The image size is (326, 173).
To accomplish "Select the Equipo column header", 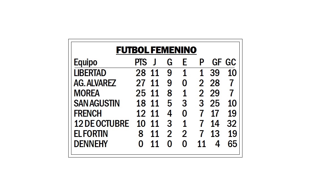I will tap(86, 63).
